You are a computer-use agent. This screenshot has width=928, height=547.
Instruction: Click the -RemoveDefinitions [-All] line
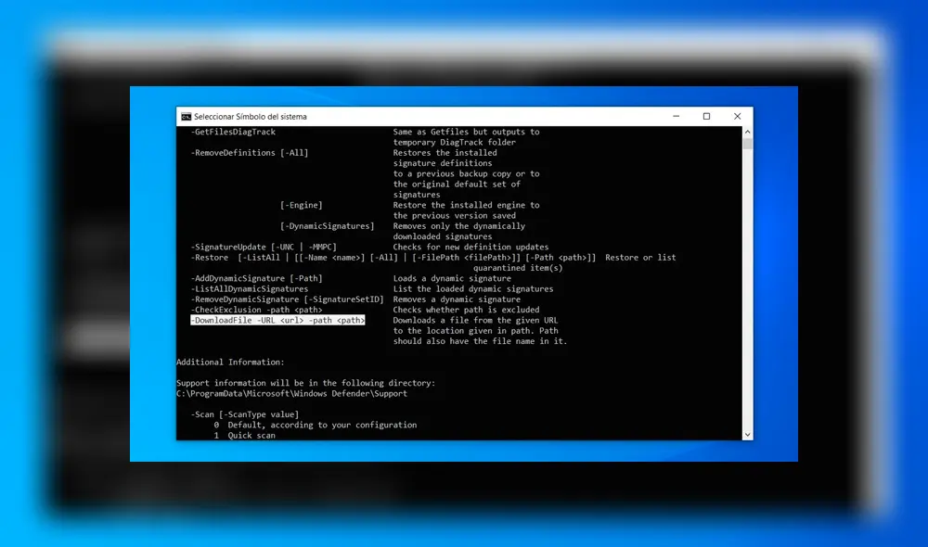pos(249,152)
